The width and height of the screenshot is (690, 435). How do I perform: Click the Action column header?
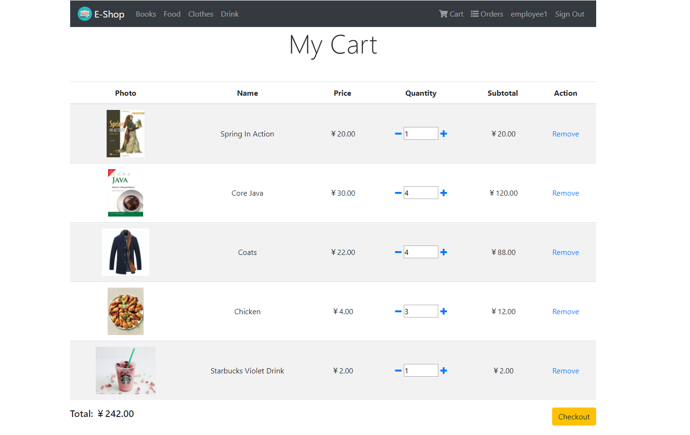pos(565,93)
